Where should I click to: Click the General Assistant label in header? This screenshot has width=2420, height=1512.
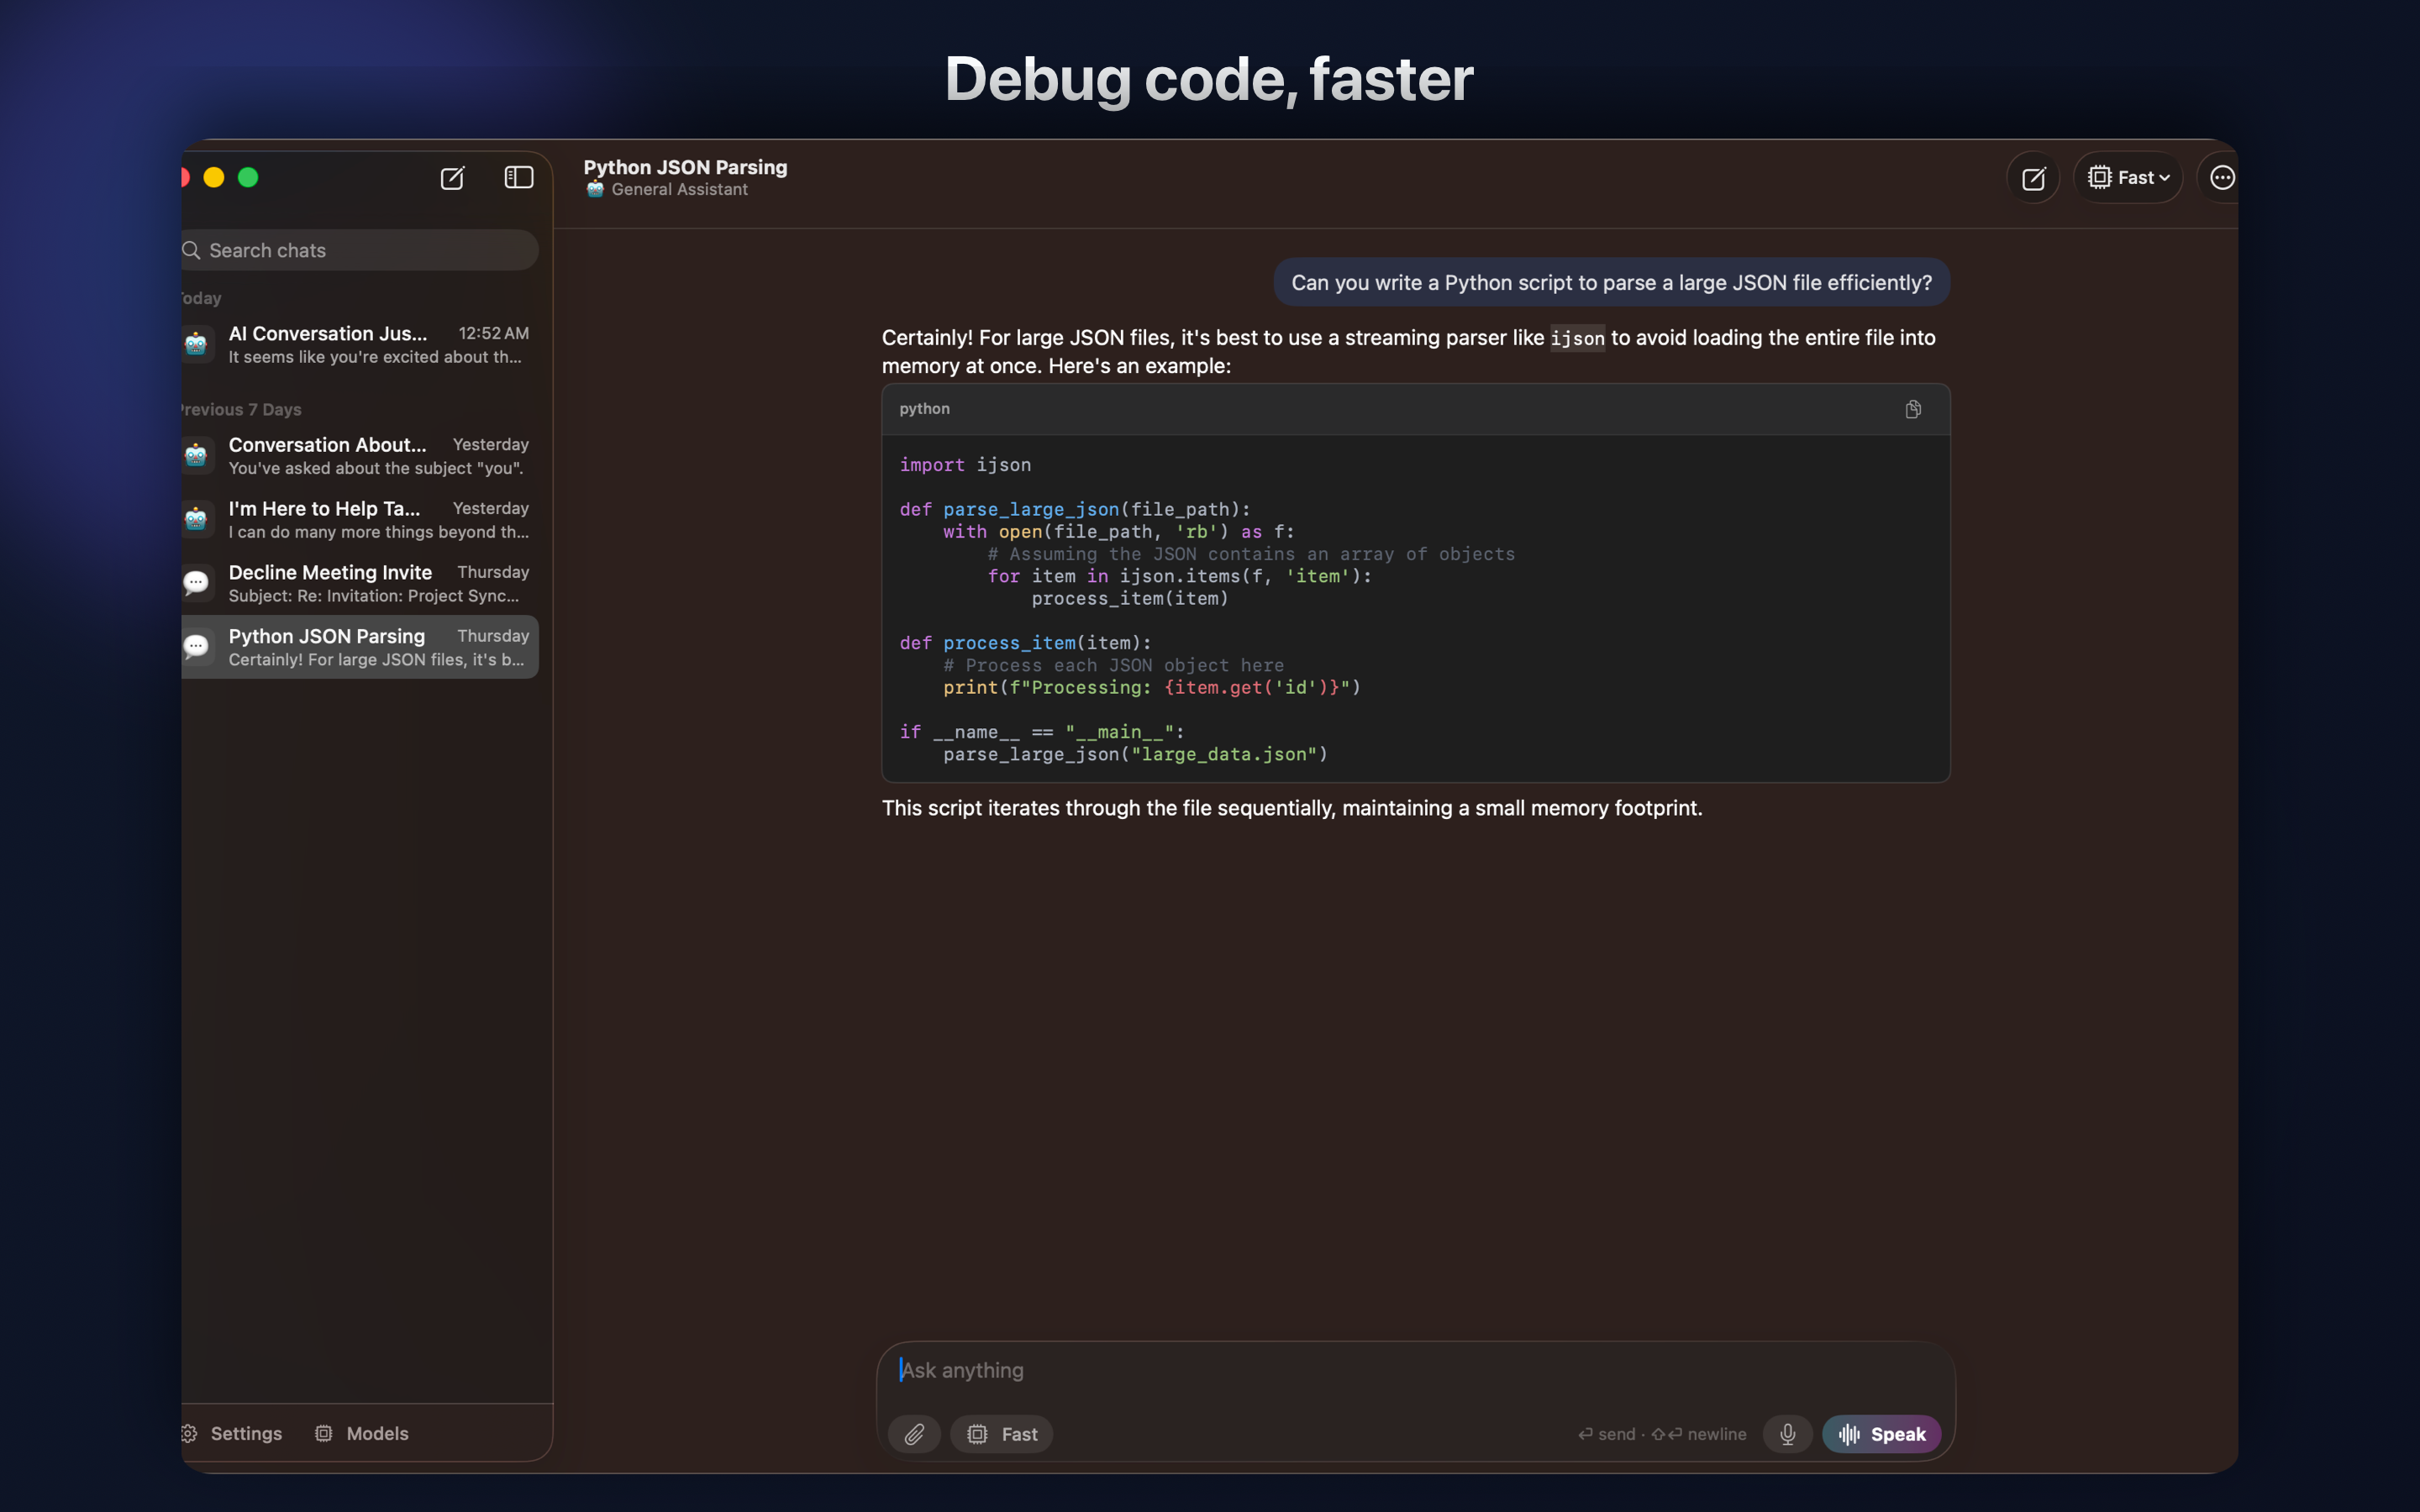pyautogui.click(x=679, y=190)
